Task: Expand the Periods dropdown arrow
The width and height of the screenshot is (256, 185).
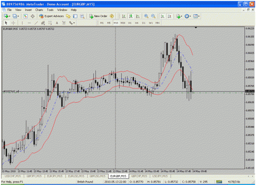Action: pos(190,16)
